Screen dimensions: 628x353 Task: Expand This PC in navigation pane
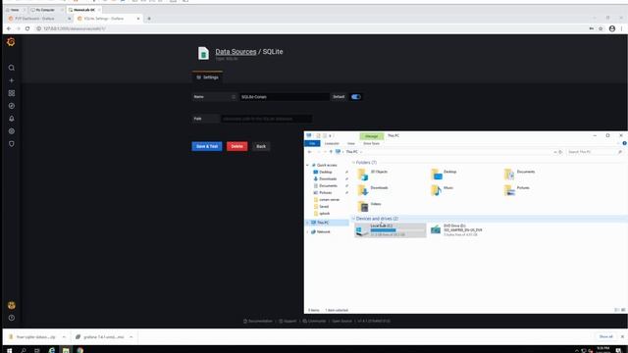click(307, 223)
